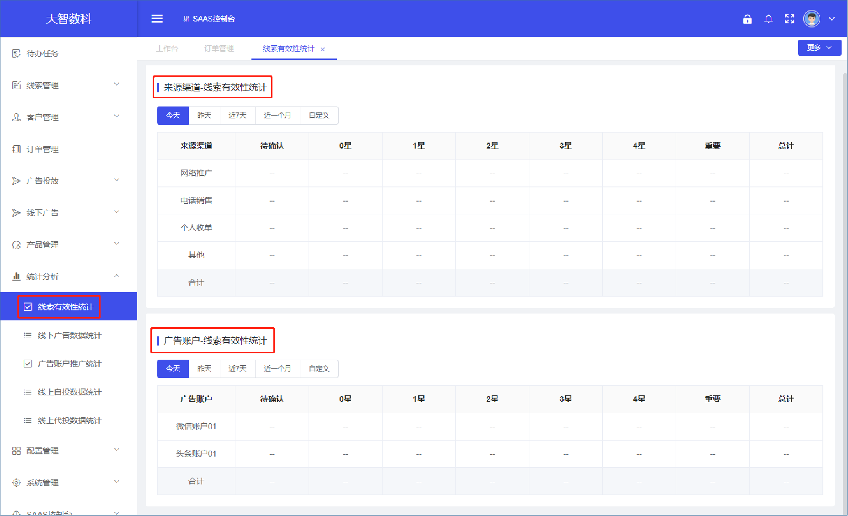
Task: Click the user avatar
Action: [812, 19]
